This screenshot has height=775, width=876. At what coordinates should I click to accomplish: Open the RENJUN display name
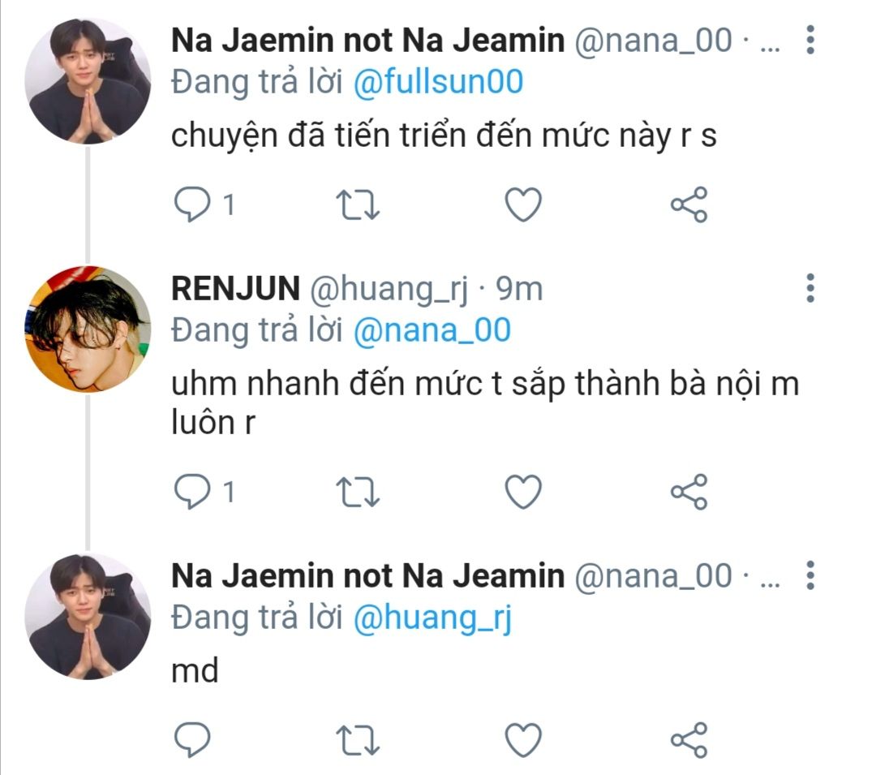(236, 288)
